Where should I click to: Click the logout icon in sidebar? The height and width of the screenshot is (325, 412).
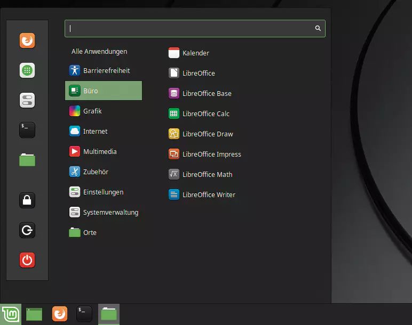(x=27, y=230)
